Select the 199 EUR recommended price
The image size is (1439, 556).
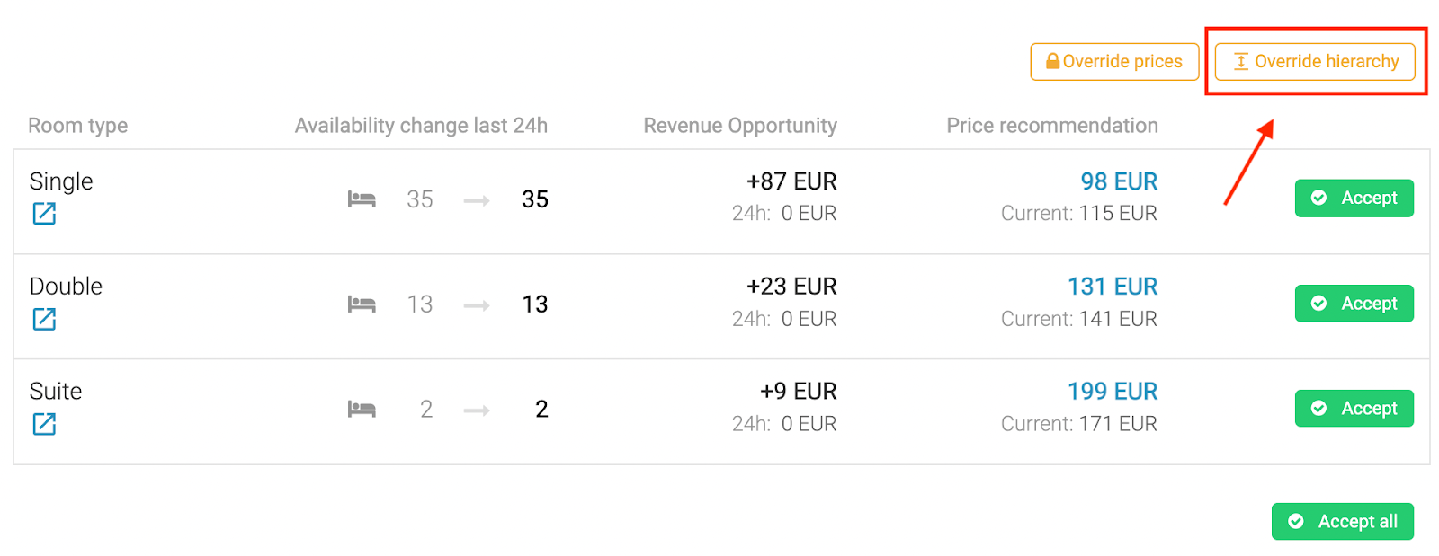tap(1113, 392)
